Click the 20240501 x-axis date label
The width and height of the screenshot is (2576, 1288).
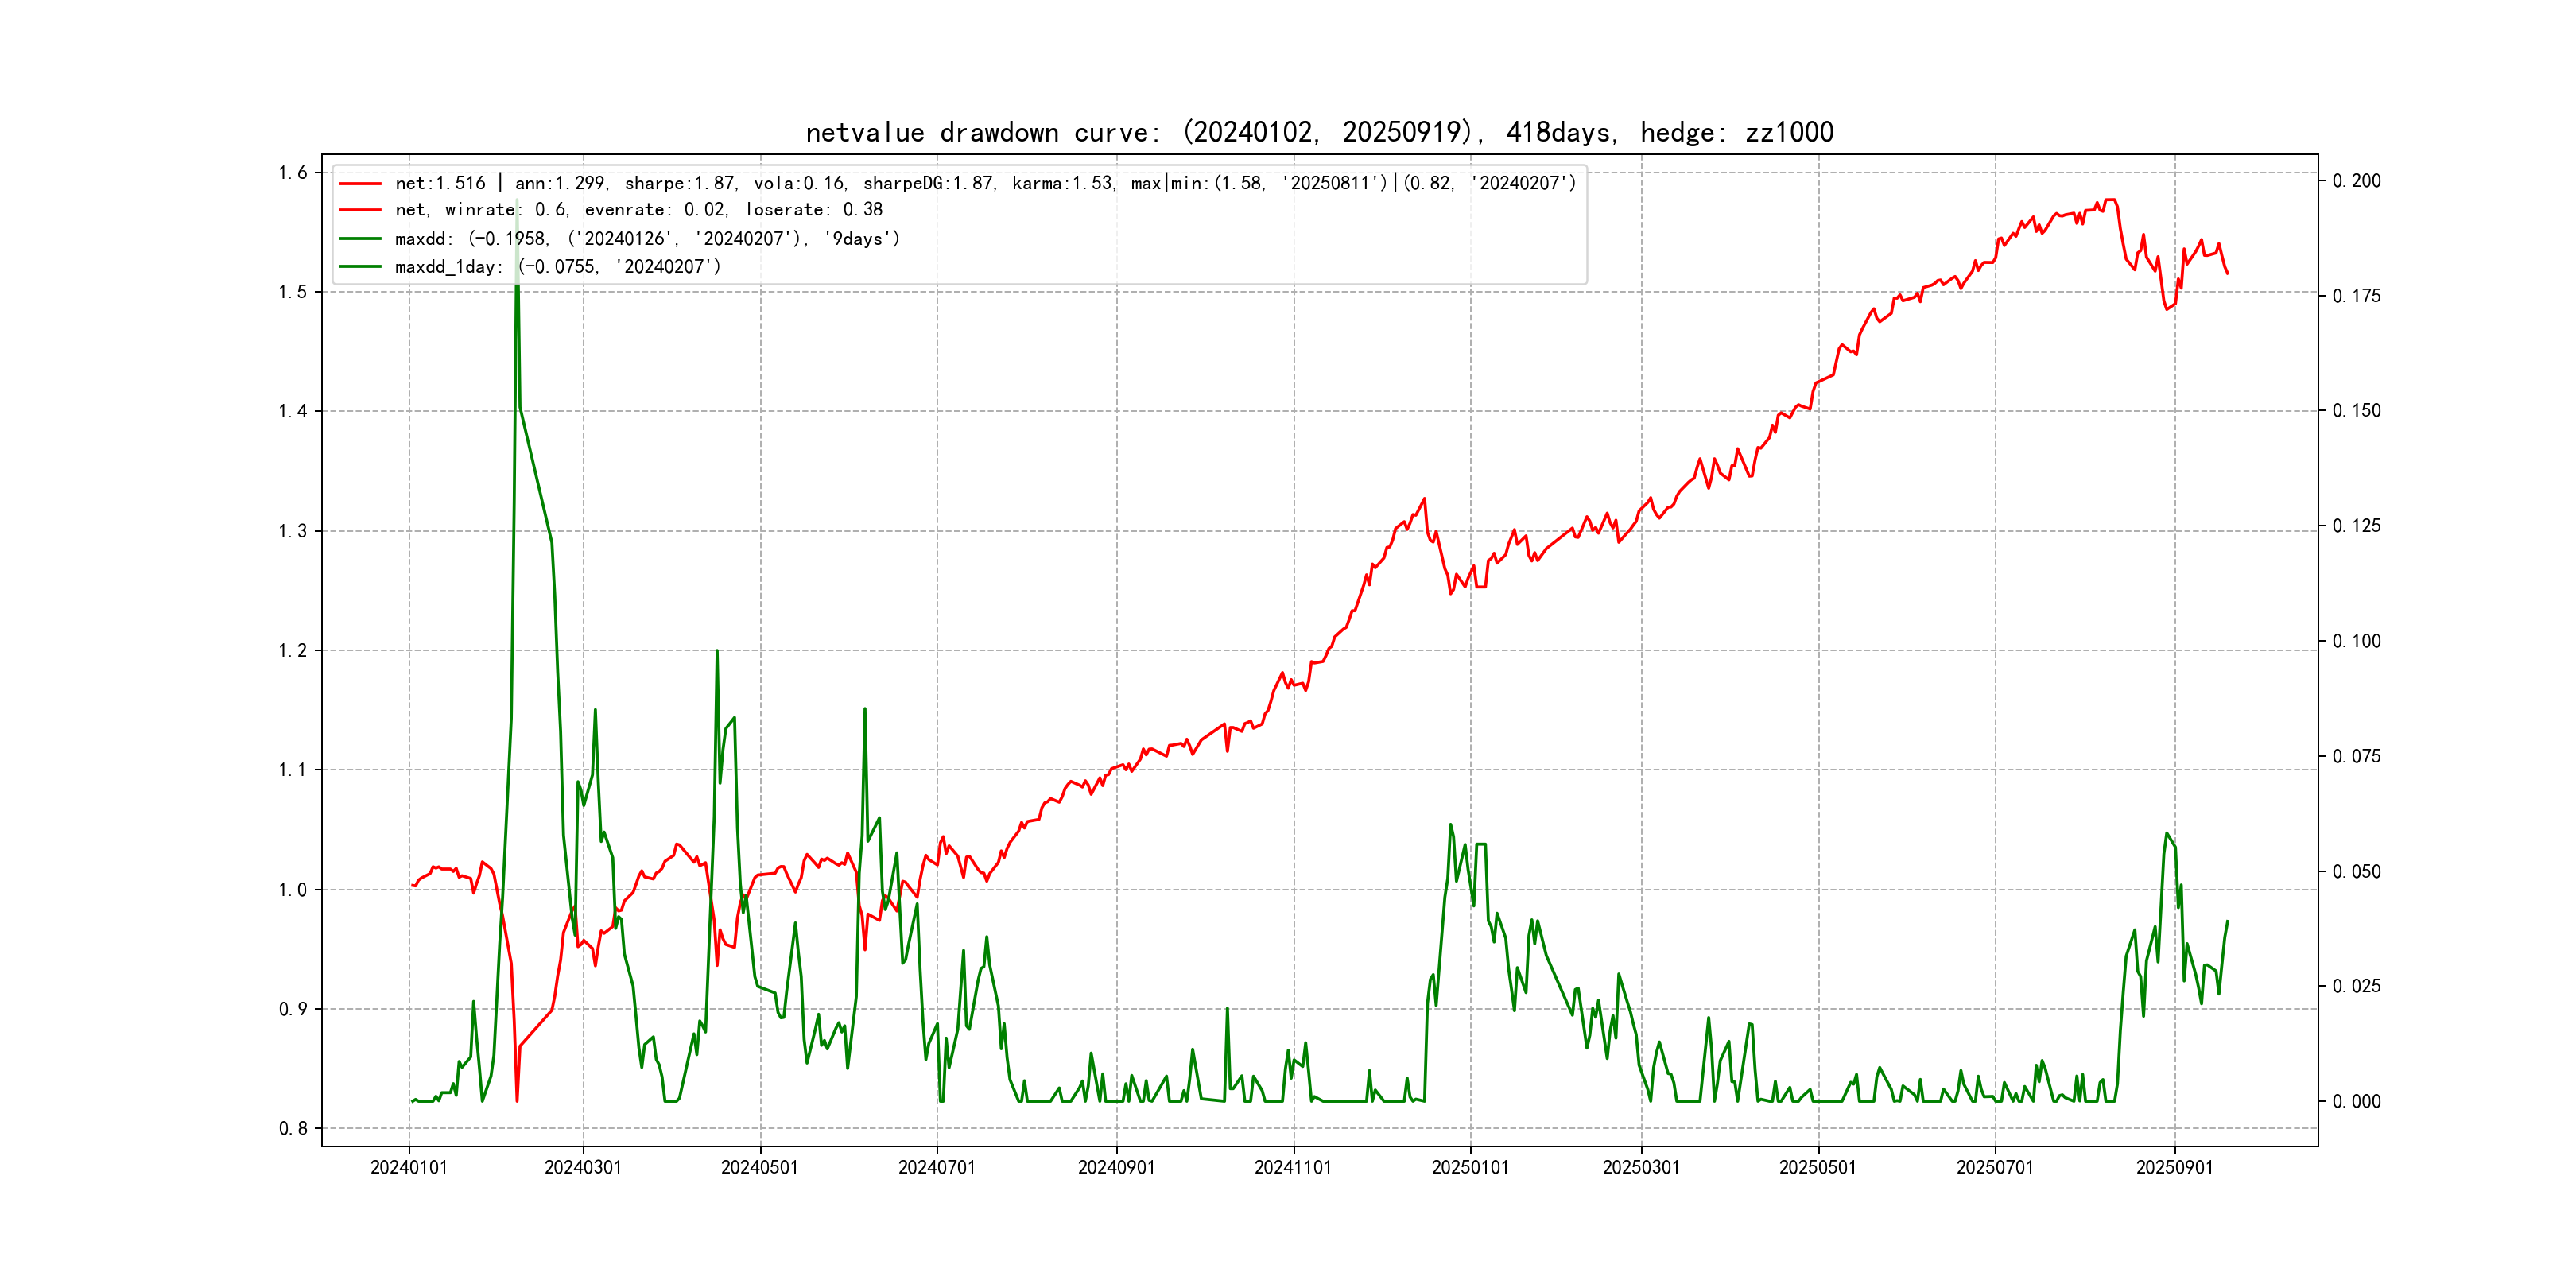(x=760, y=1168)
